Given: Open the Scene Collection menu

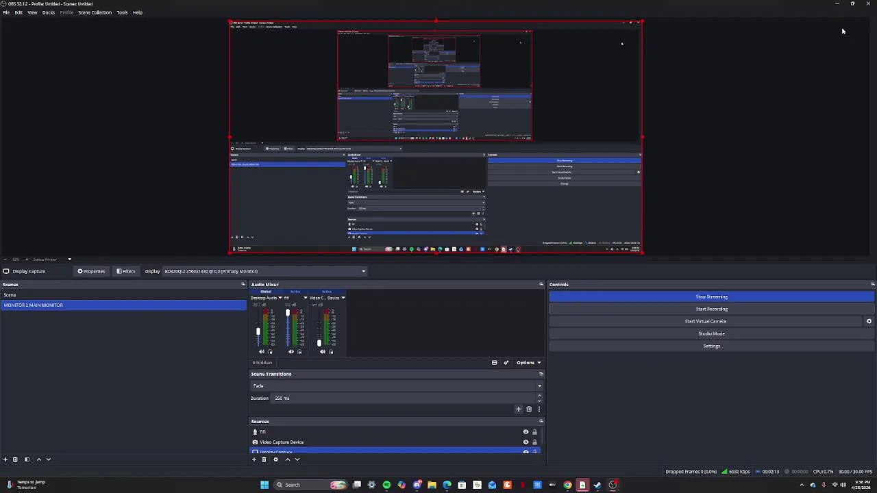Looking at the screenshot, I should [x=95, y=12].
